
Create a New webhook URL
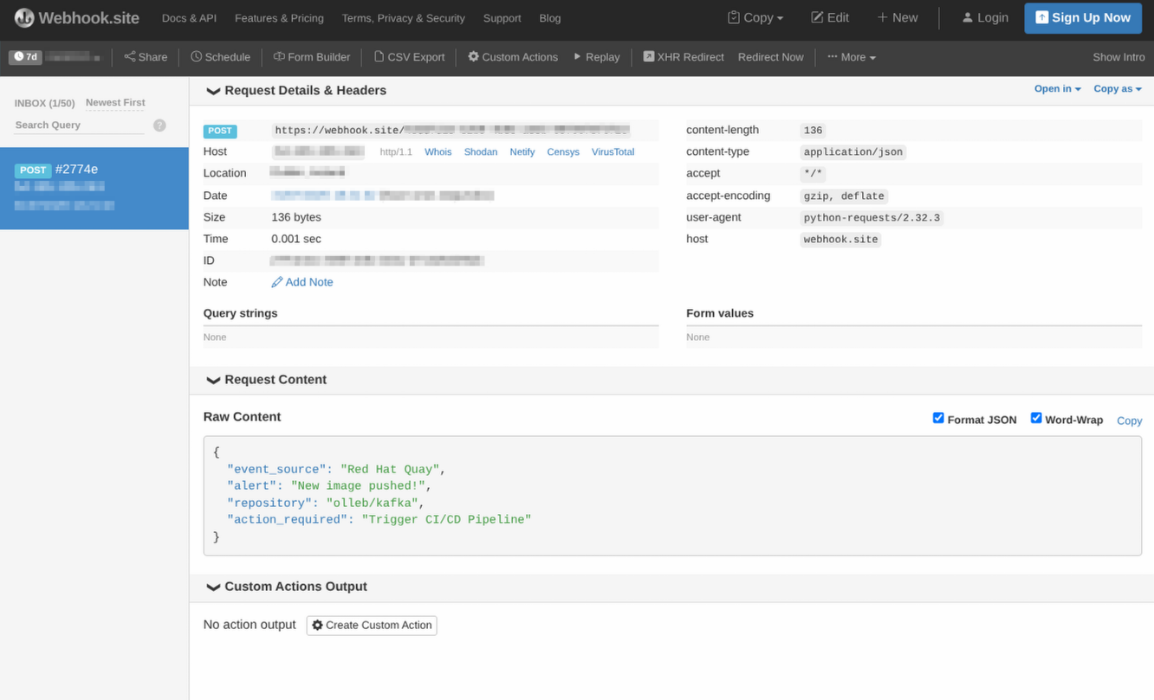click(x=897, y=17)
